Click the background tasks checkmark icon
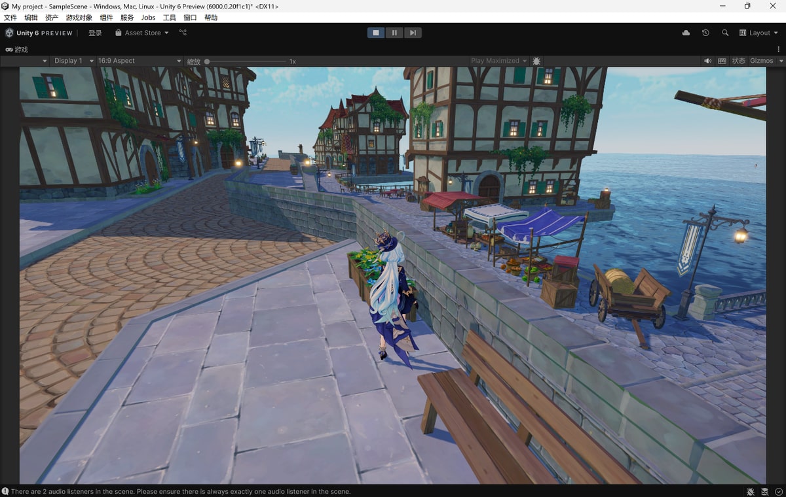Image resolution: width=786 pixels, height=497 pixels. pos(778,491)
